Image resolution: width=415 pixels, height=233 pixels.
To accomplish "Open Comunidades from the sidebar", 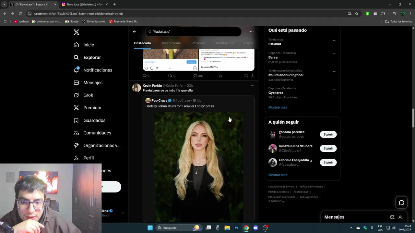I will 92,133.
